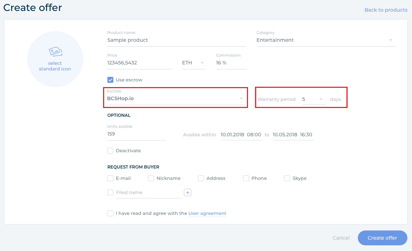Screen dimensions: 412x251
Task: Accept the User agreement checkbox
Action: pos(111,213)
